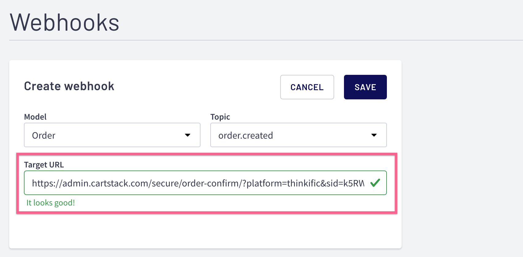Click the Webhooks page heading
Image resolution: width=523 pixels, height=257 pixels.
pyautogui.click(x=65, y=21)
